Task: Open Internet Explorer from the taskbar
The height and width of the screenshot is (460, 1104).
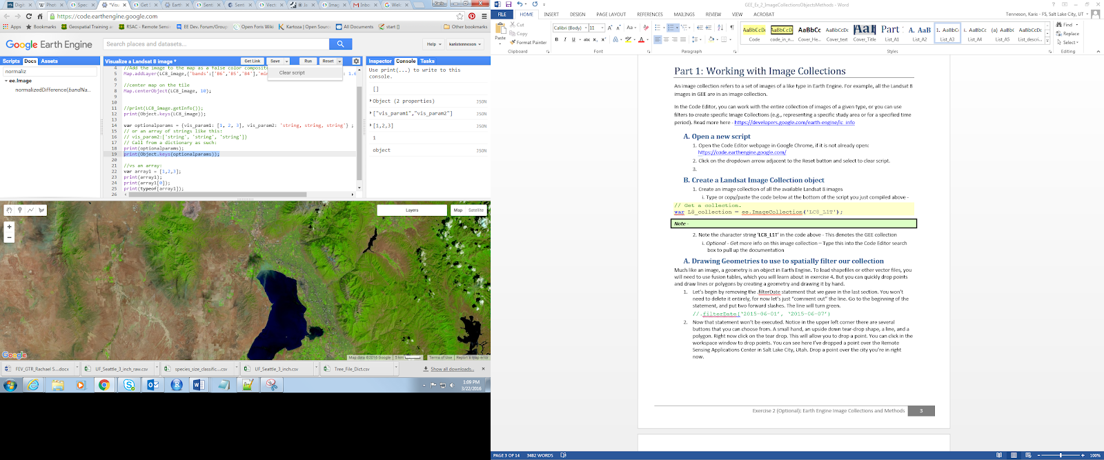Action: pos(33,385)
